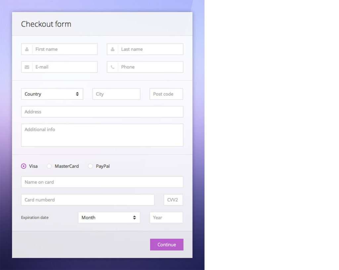Choose MasterCard as payment method
The width and height of the screenshot is (339, 270).
(x=49, y=166)
